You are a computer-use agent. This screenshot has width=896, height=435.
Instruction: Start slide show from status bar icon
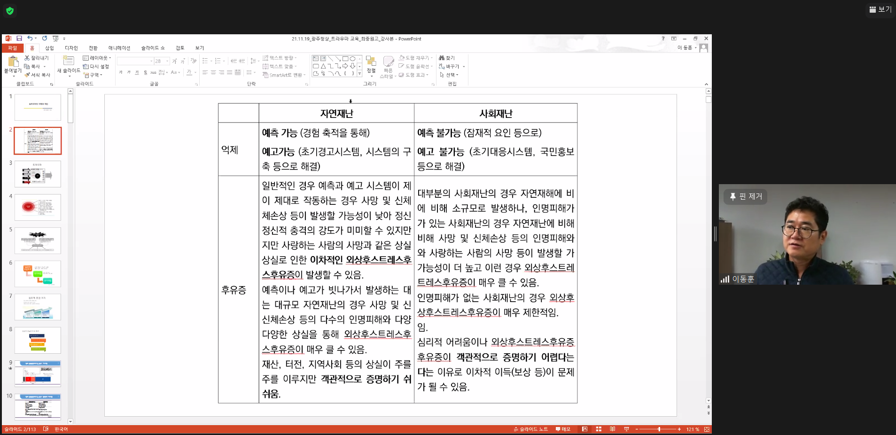[x=626, y=429]
